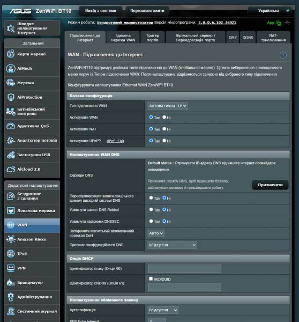Switch to the Здвоєна мережа WAN tab
The image size is (299, 322).
[x=123, y=38]
